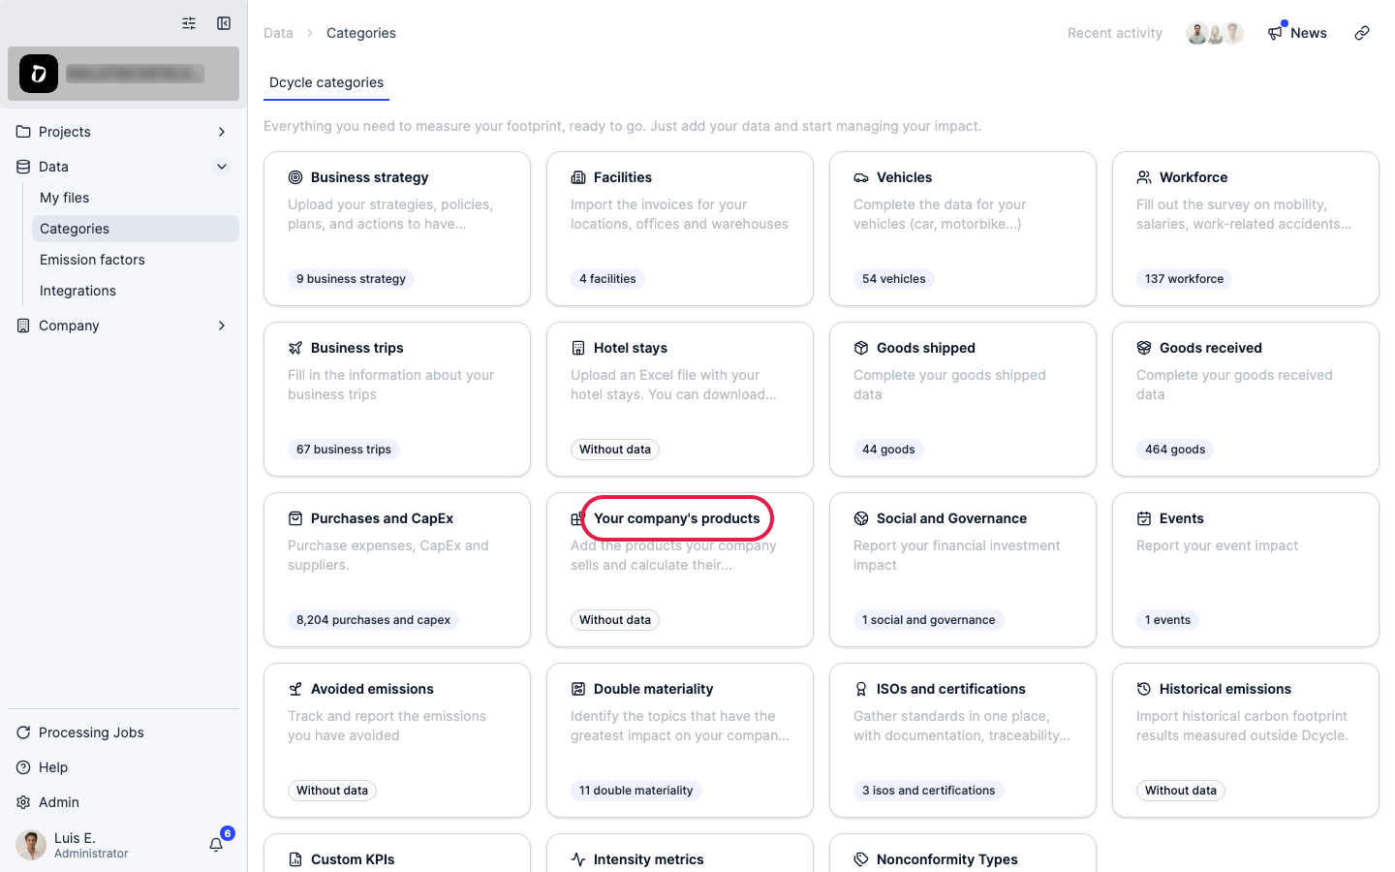Click the ISOs and certifications badge icon
The image size is (1395, 872).
[x=861, y=689]
